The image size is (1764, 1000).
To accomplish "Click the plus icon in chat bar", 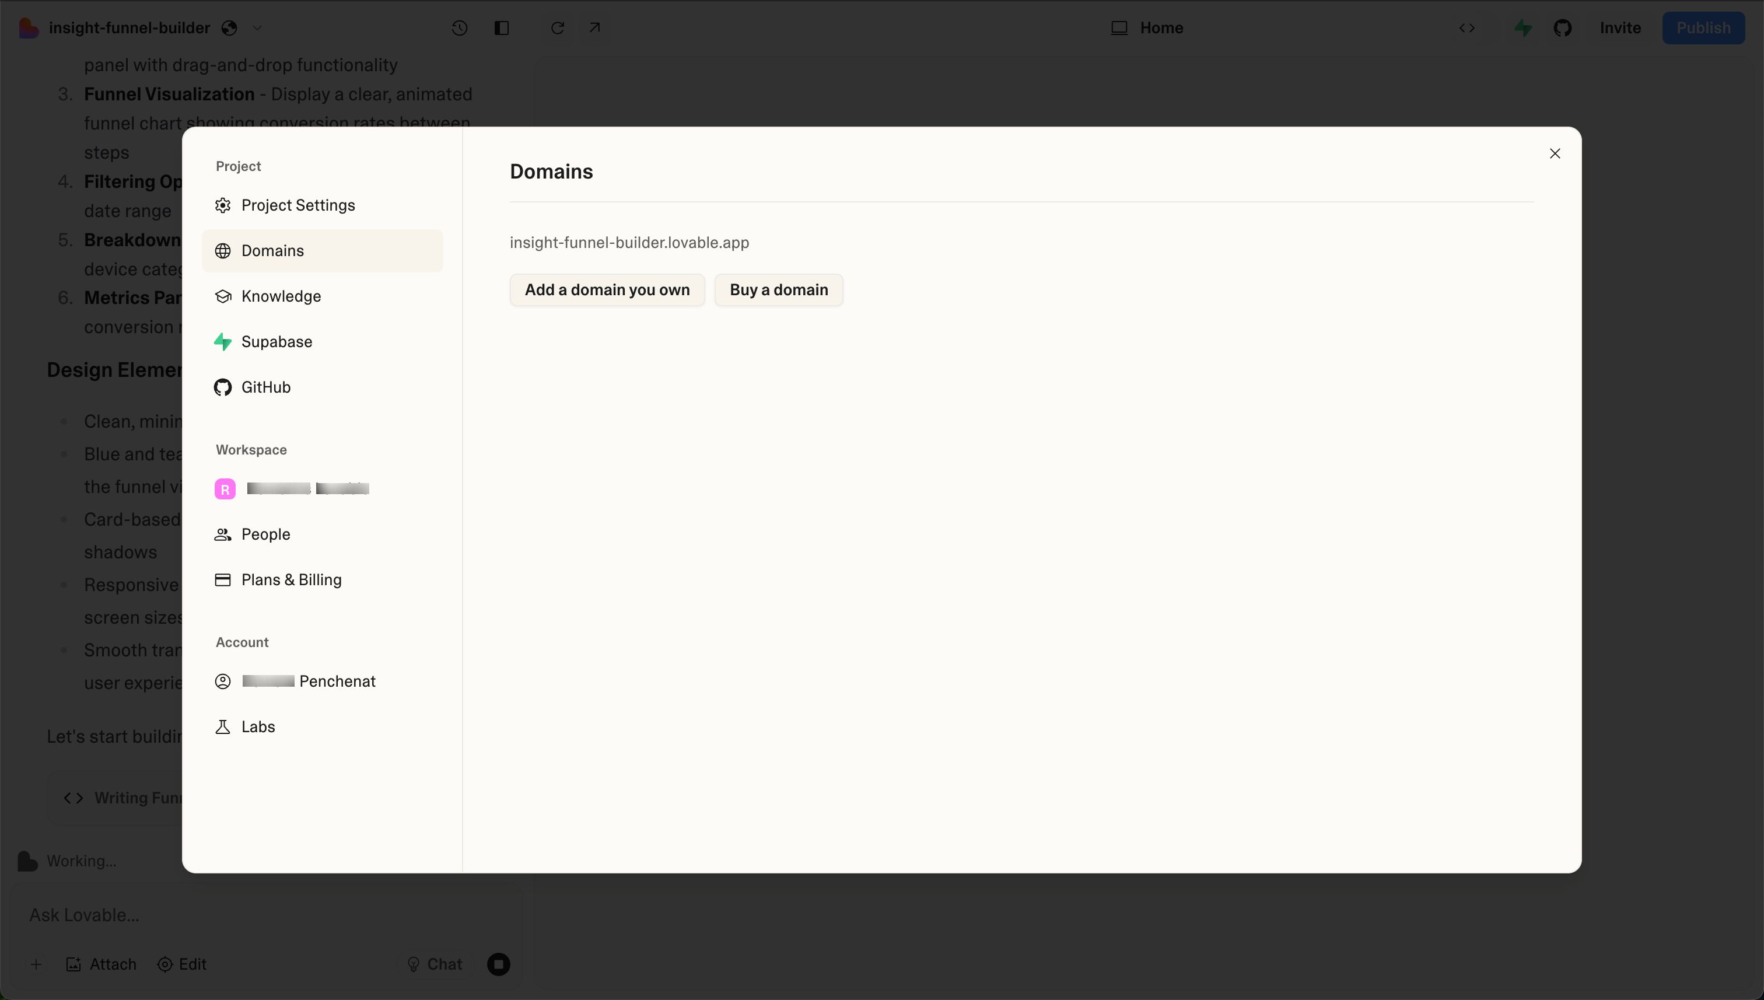I will 36,964.
